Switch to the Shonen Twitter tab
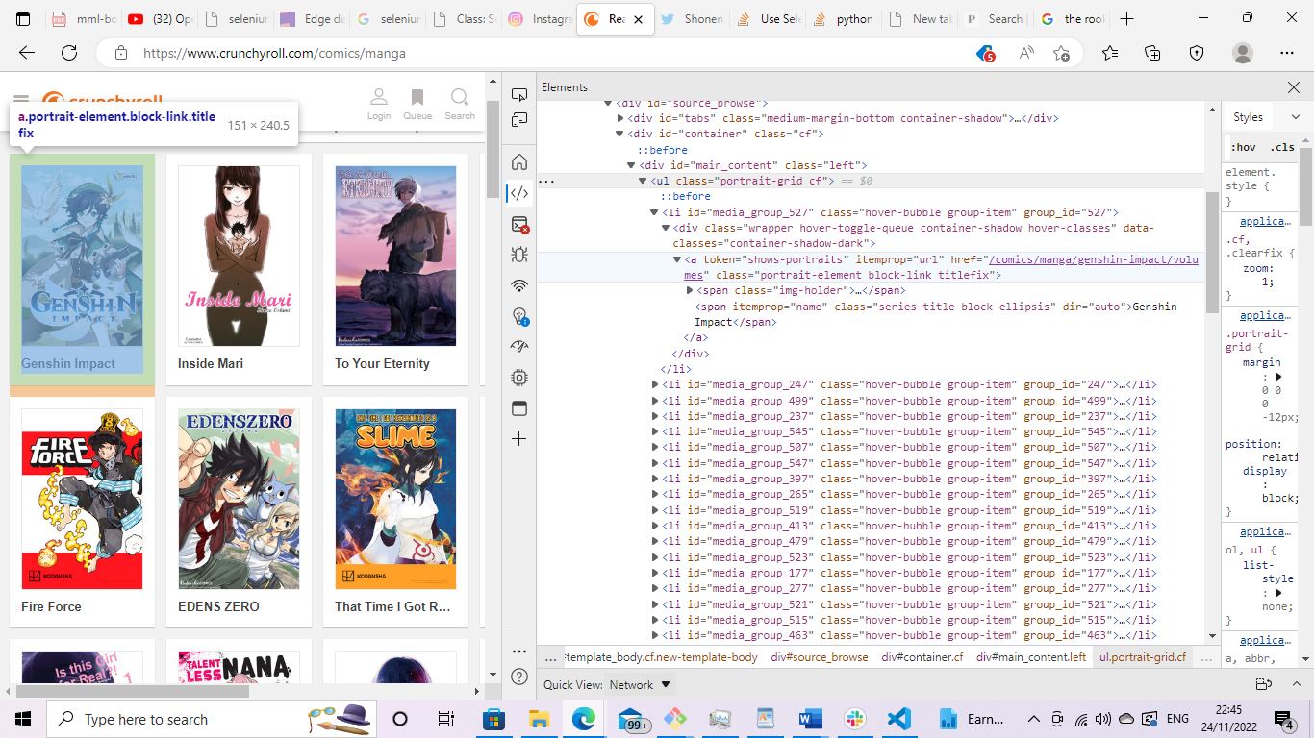1314x738 pixels. pos(691,19)
